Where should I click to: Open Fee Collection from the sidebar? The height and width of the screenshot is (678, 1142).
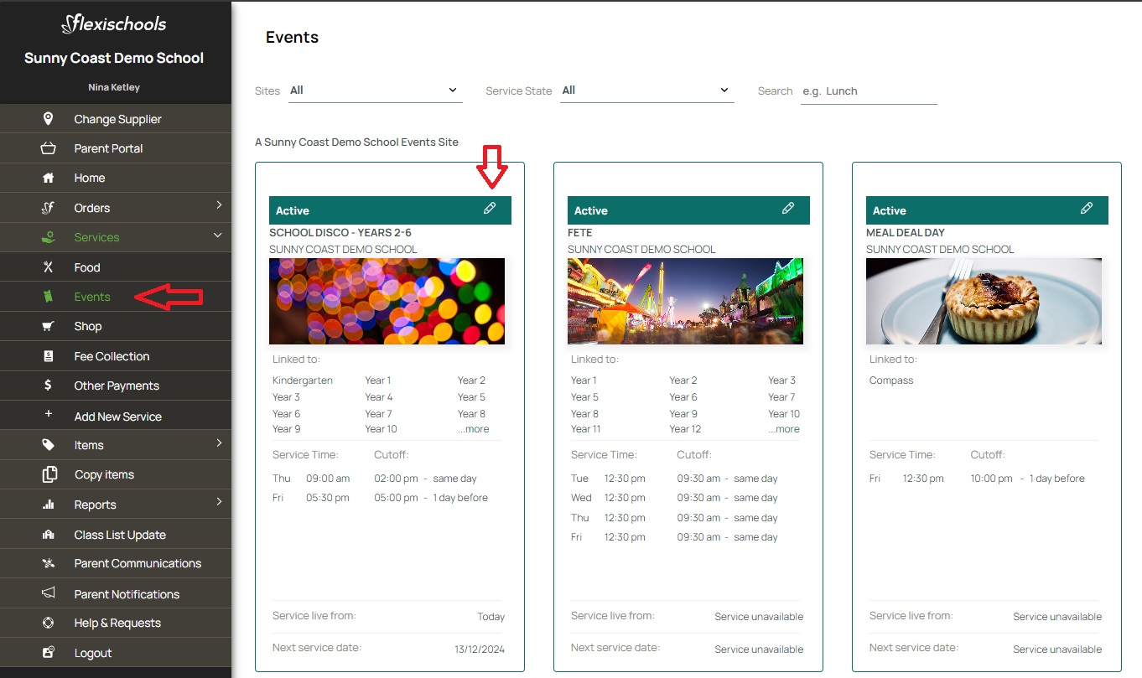[x=112, y=356]
